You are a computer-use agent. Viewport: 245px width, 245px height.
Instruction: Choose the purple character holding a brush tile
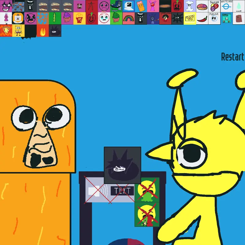[153, 18]
